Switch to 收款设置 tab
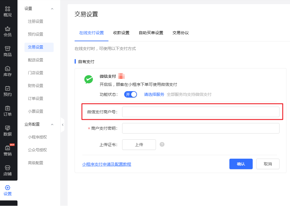290x206 pixels. (121, 33)
